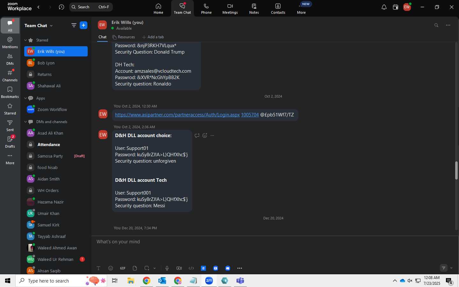
Task: Open the Attendance channel
Action: click(x=56, y=144)
